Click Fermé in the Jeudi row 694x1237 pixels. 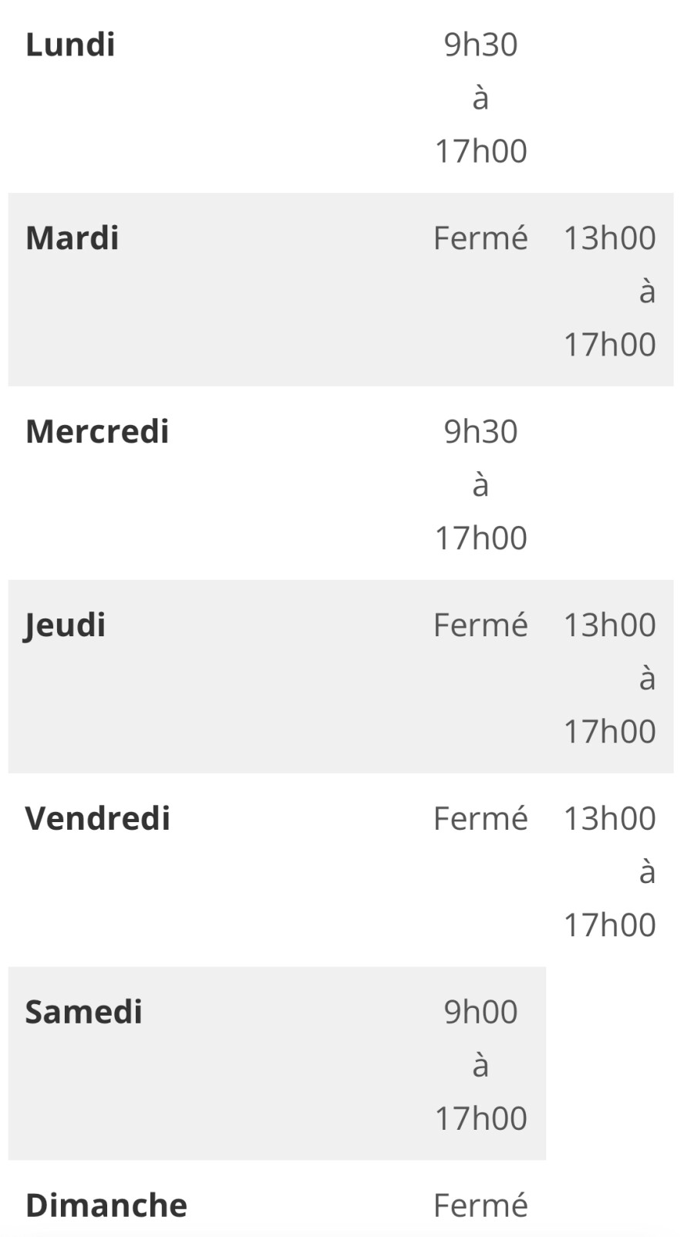(x=480, y=625)
